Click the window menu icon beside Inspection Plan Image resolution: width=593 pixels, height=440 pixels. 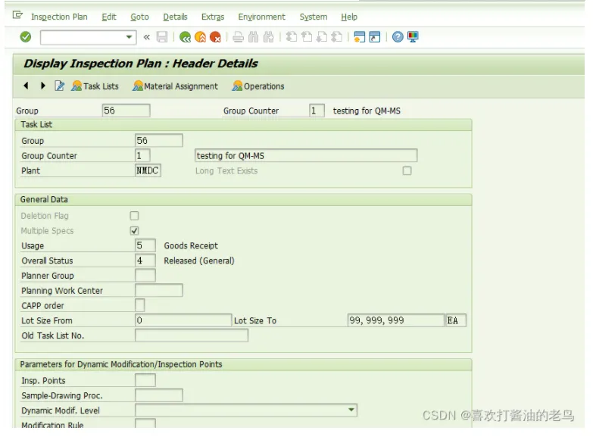(17, 15)
